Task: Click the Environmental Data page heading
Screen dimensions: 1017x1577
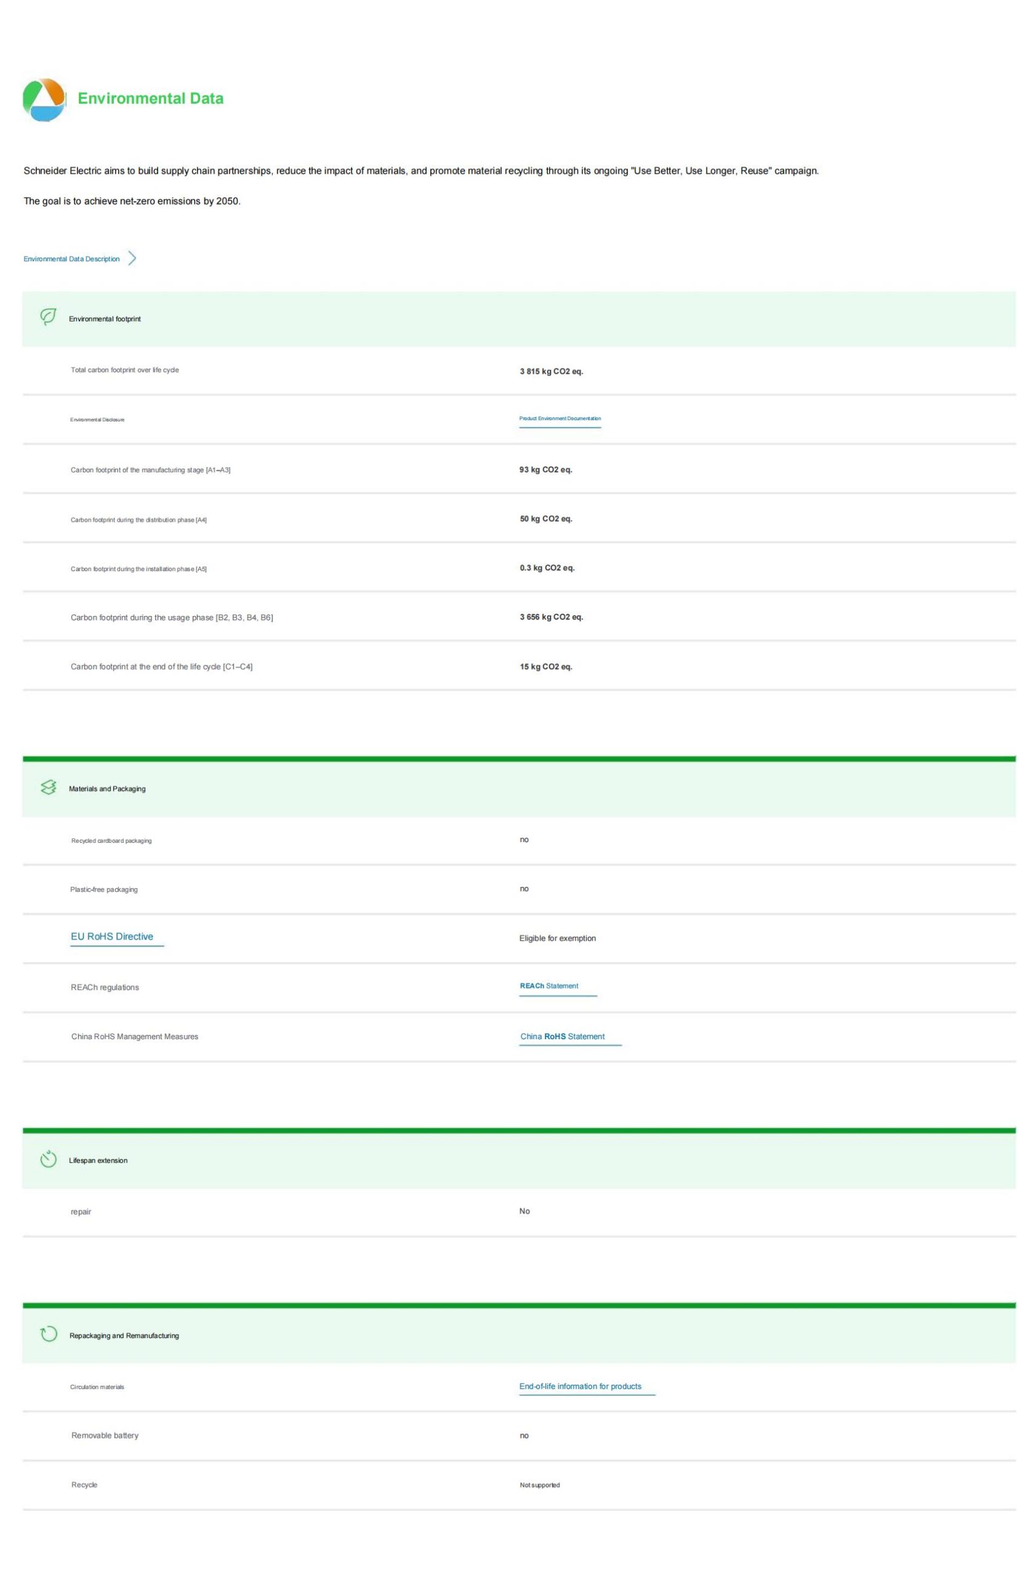Action: point(151,99)
